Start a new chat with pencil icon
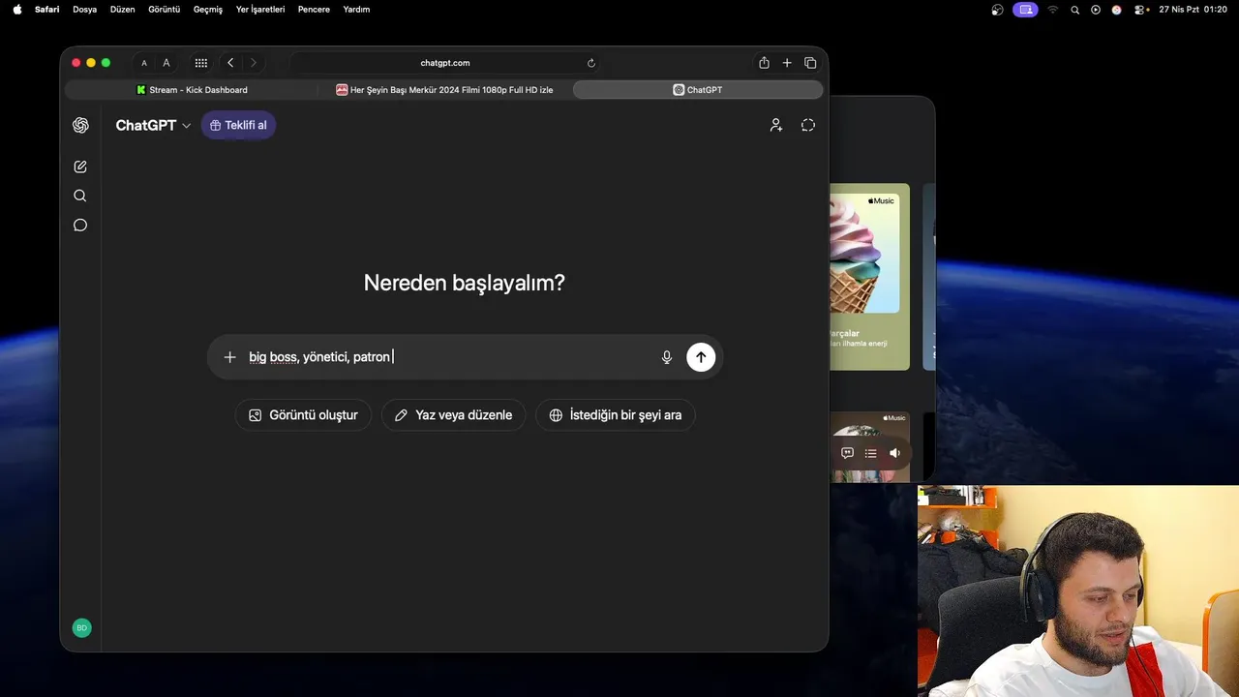This screenshot has height=697, width=1239. tap(80, 167)
